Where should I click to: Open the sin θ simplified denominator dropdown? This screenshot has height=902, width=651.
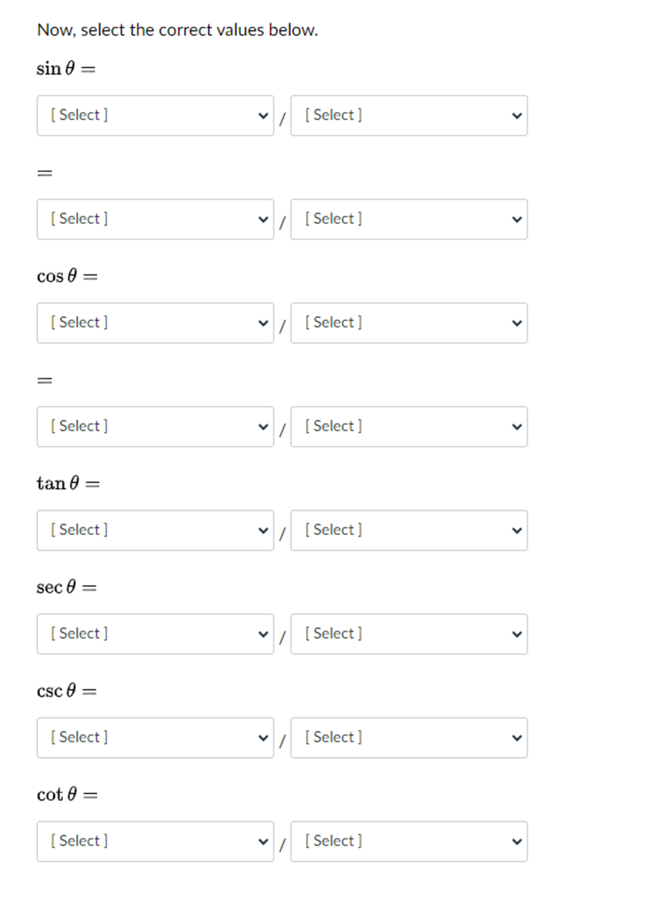click(x=409, y=219)
